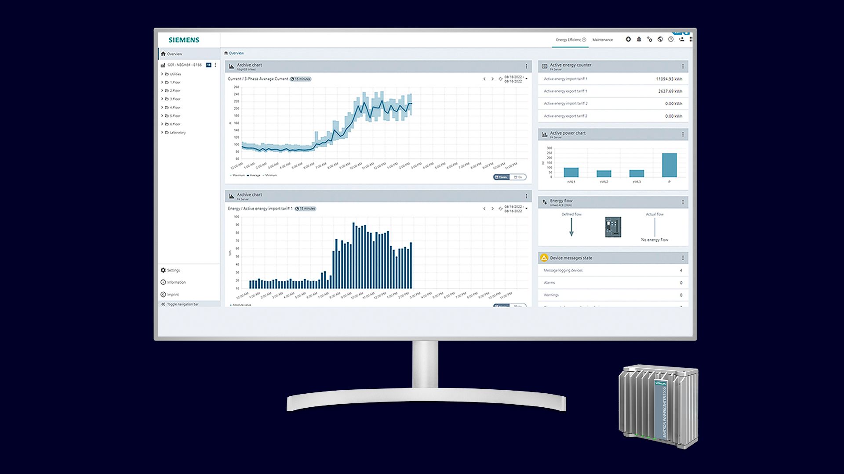
Task: Open options menu of Active energy counter
Action: (x=683, y=66)
